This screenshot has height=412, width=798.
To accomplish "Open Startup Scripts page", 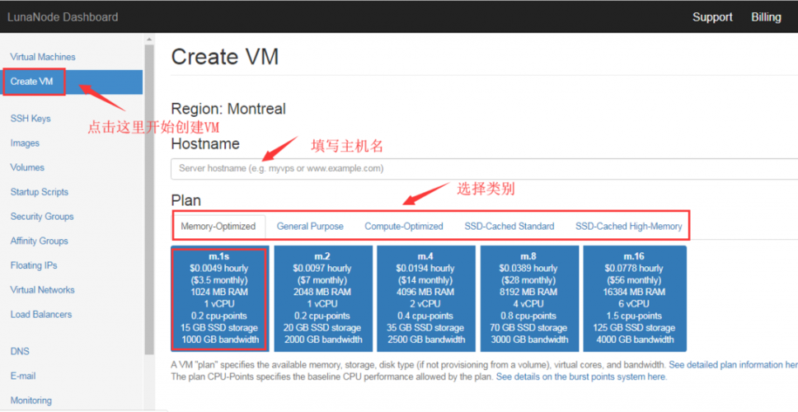I will [40, 192].
